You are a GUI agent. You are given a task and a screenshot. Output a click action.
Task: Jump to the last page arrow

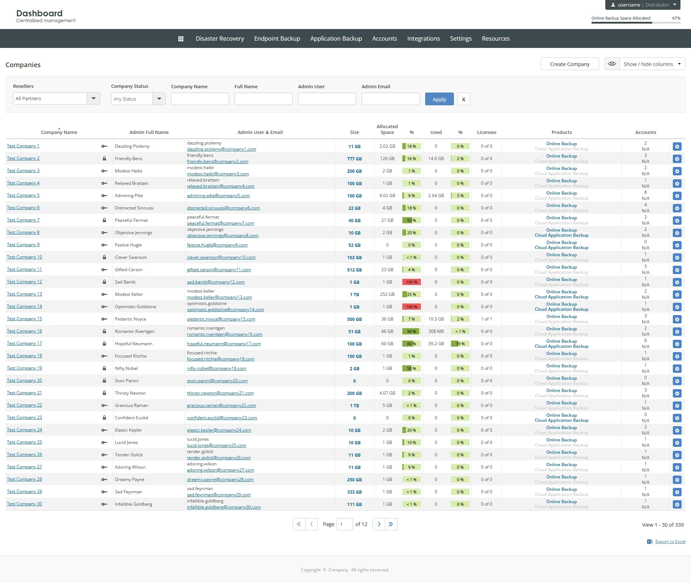click(x=391, y=524)
